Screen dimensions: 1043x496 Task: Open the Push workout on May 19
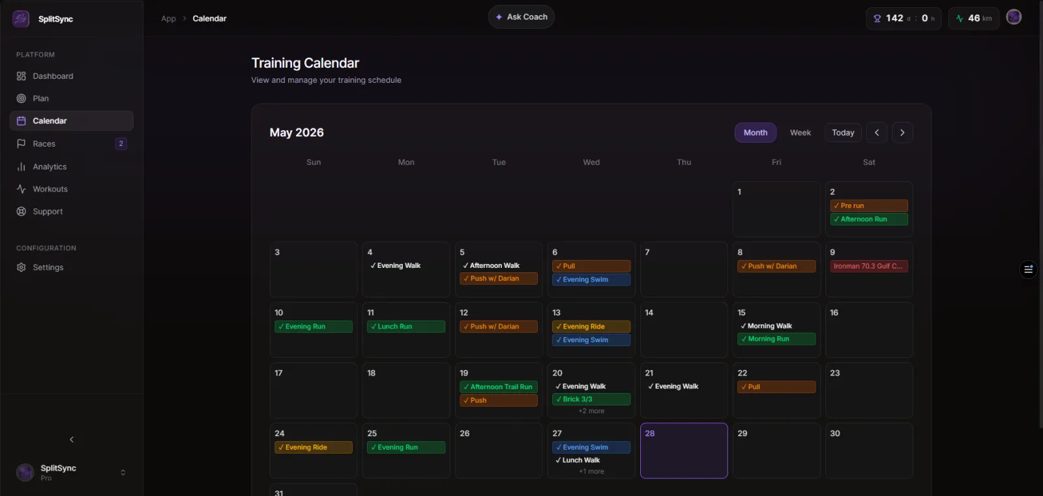coord(499,400)
